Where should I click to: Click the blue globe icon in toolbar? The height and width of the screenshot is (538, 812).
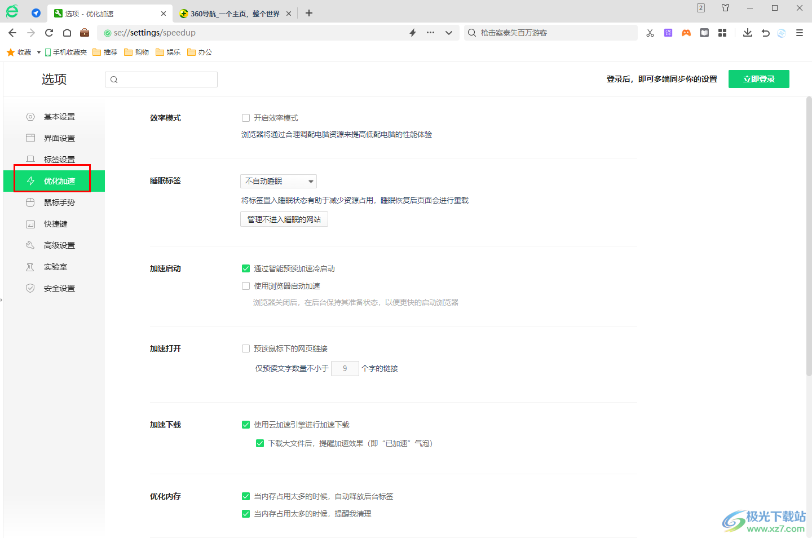click(x=782, y=33)
